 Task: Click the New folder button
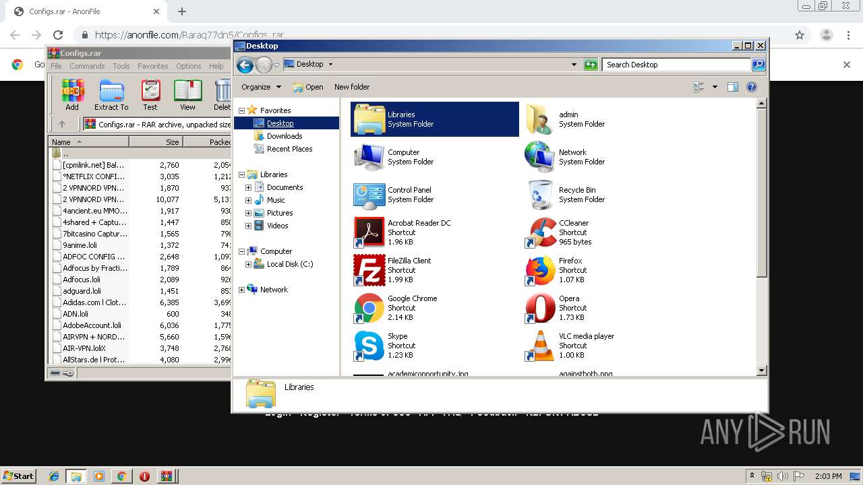[x=352, y=87]
